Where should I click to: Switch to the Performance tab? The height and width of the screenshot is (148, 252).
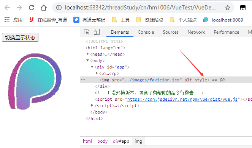226,32
